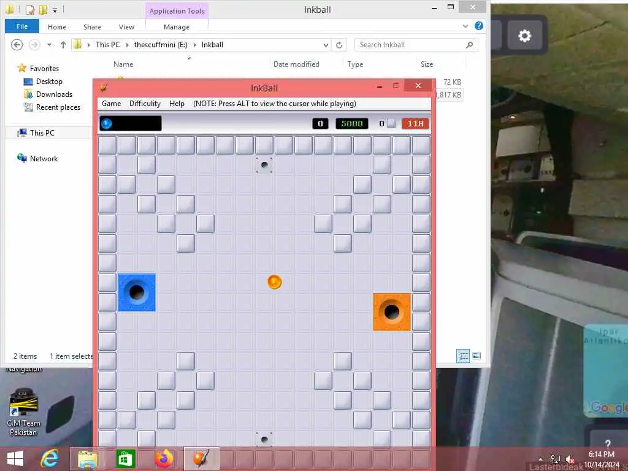Expand the Explorer ribbon chevron
Screen dimensions: 628x471
click(x=465, y=26)
